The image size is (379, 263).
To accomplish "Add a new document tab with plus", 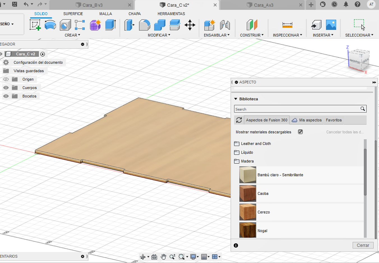I will click(x=311, y=4).
